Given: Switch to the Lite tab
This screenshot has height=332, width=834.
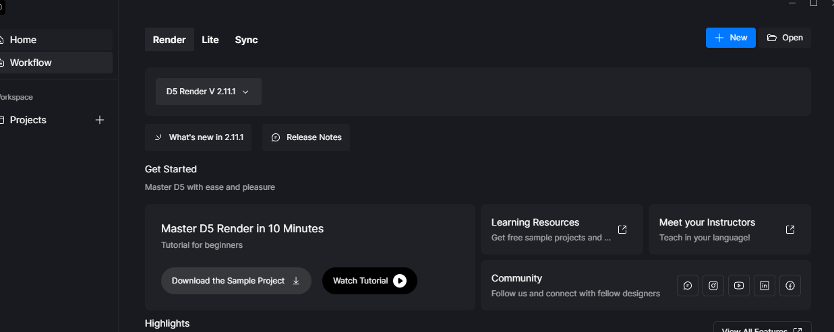Looking at the screenshot, I should pos(210,40).
